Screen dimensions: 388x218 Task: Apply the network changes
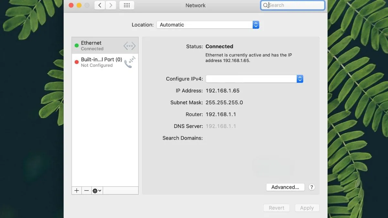click(307, 208)
